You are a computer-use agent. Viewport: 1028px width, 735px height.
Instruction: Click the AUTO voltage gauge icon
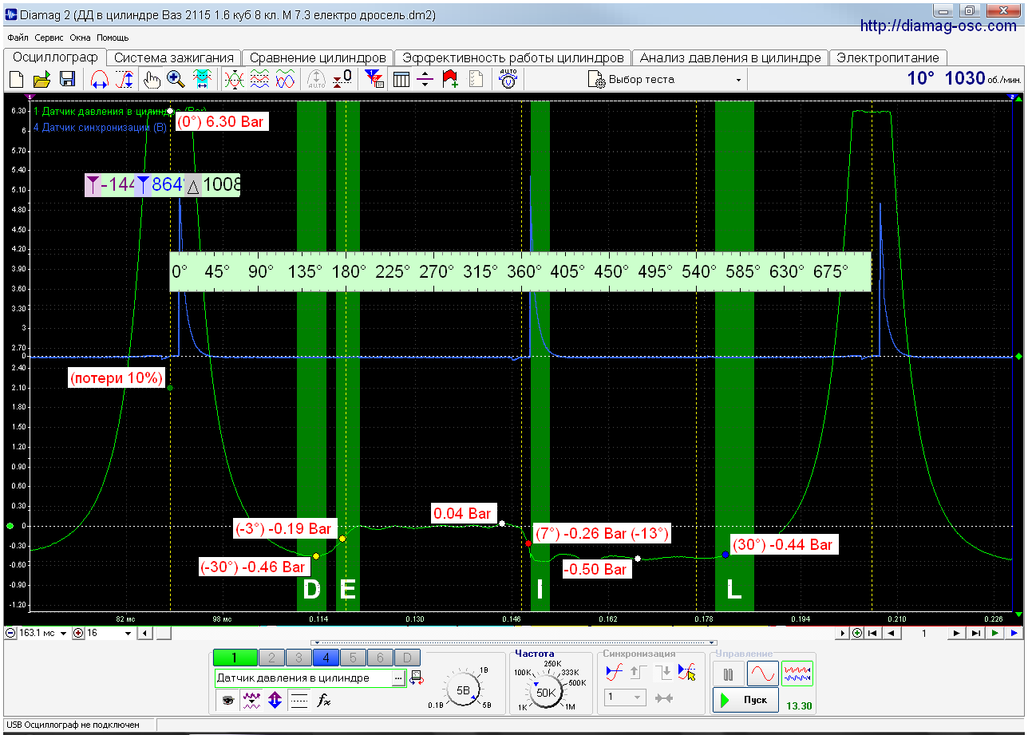click(508, 79)
